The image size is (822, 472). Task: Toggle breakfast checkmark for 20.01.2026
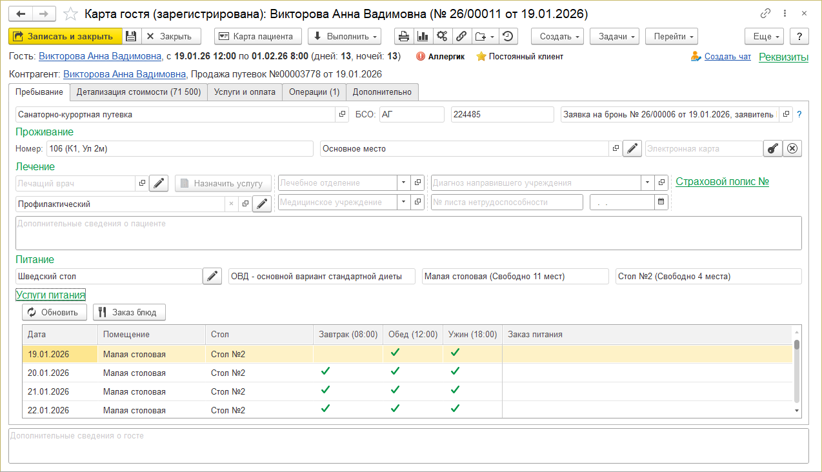[325, 371]
